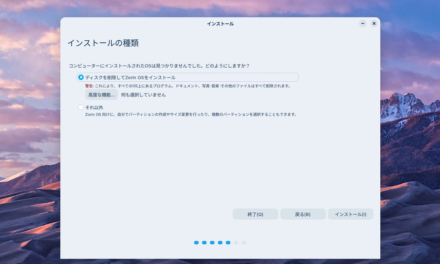Go back with the 戻る(B) button

click(303, 214)
